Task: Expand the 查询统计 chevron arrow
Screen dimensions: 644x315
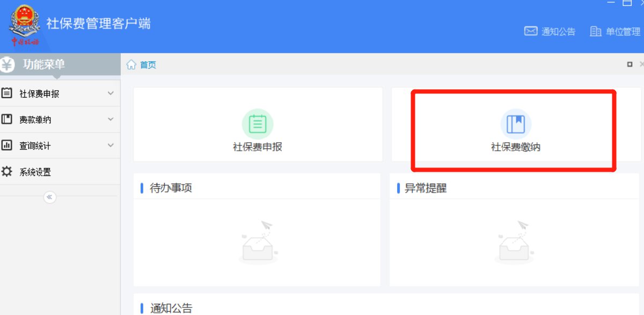Action: pos(111,145)
